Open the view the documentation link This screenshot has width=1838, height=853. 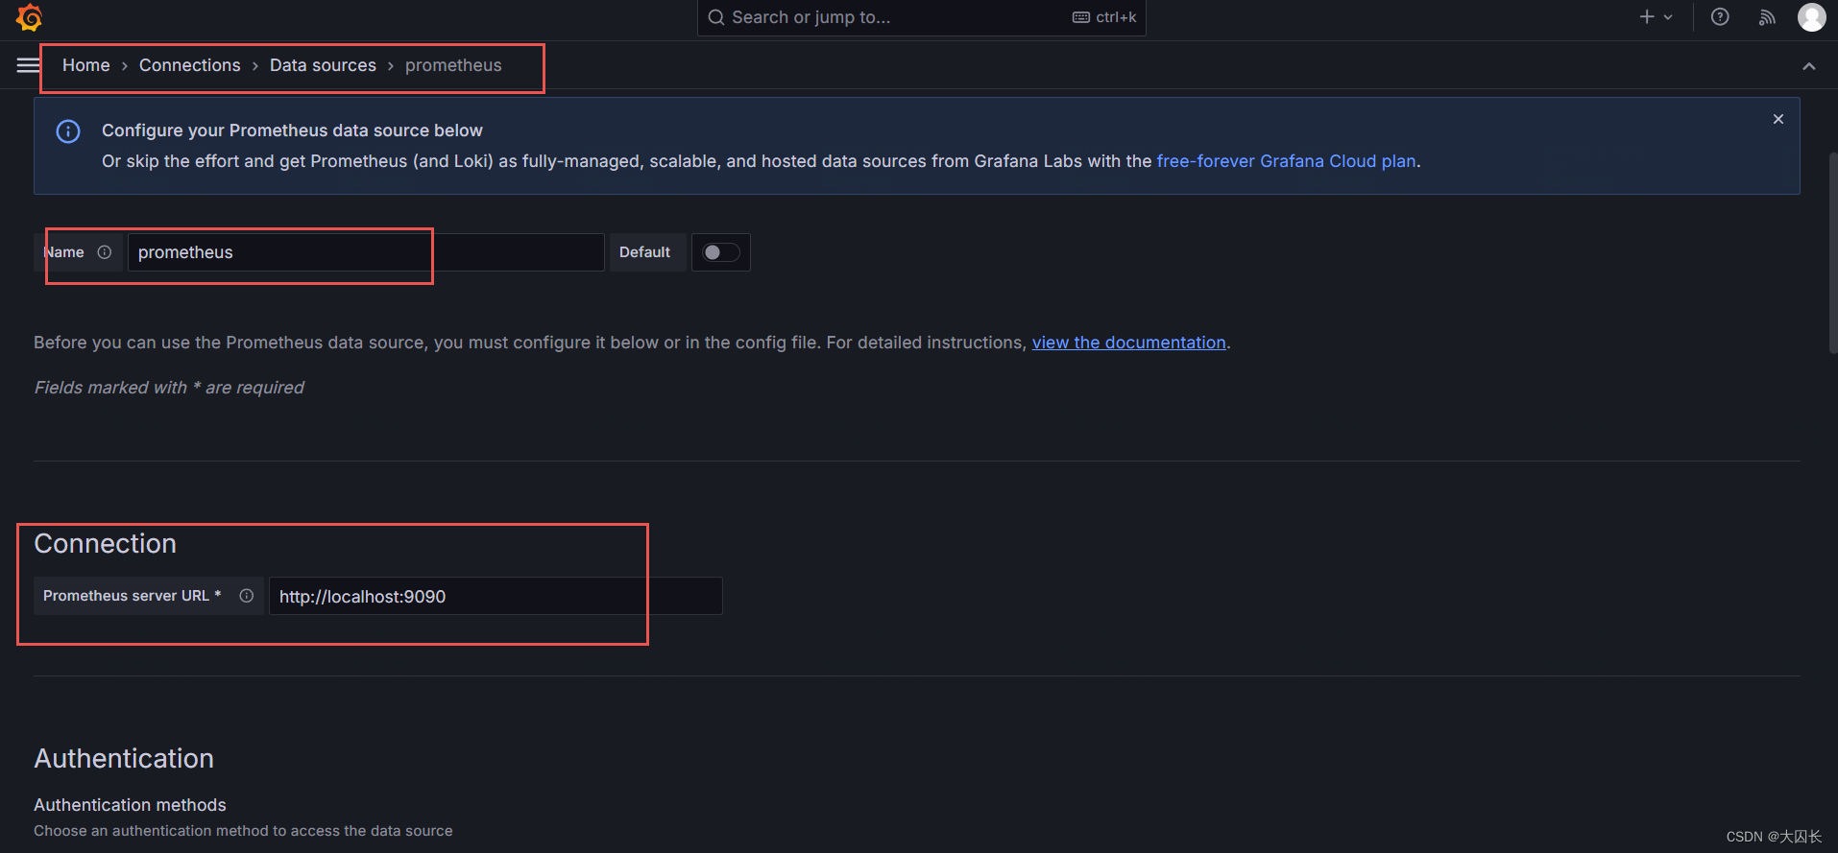pos(1128,343)
